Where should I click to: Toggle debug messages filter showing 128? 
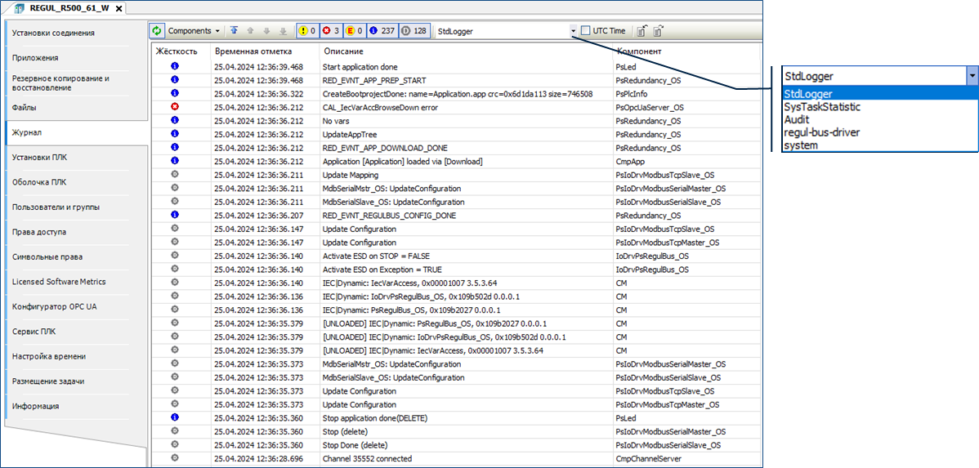pos(415,31)
